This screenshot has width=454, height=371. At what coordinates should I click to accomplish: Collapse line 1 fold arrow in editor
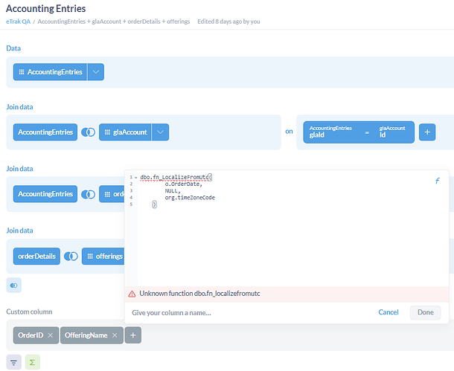click(x=135, y=178)
